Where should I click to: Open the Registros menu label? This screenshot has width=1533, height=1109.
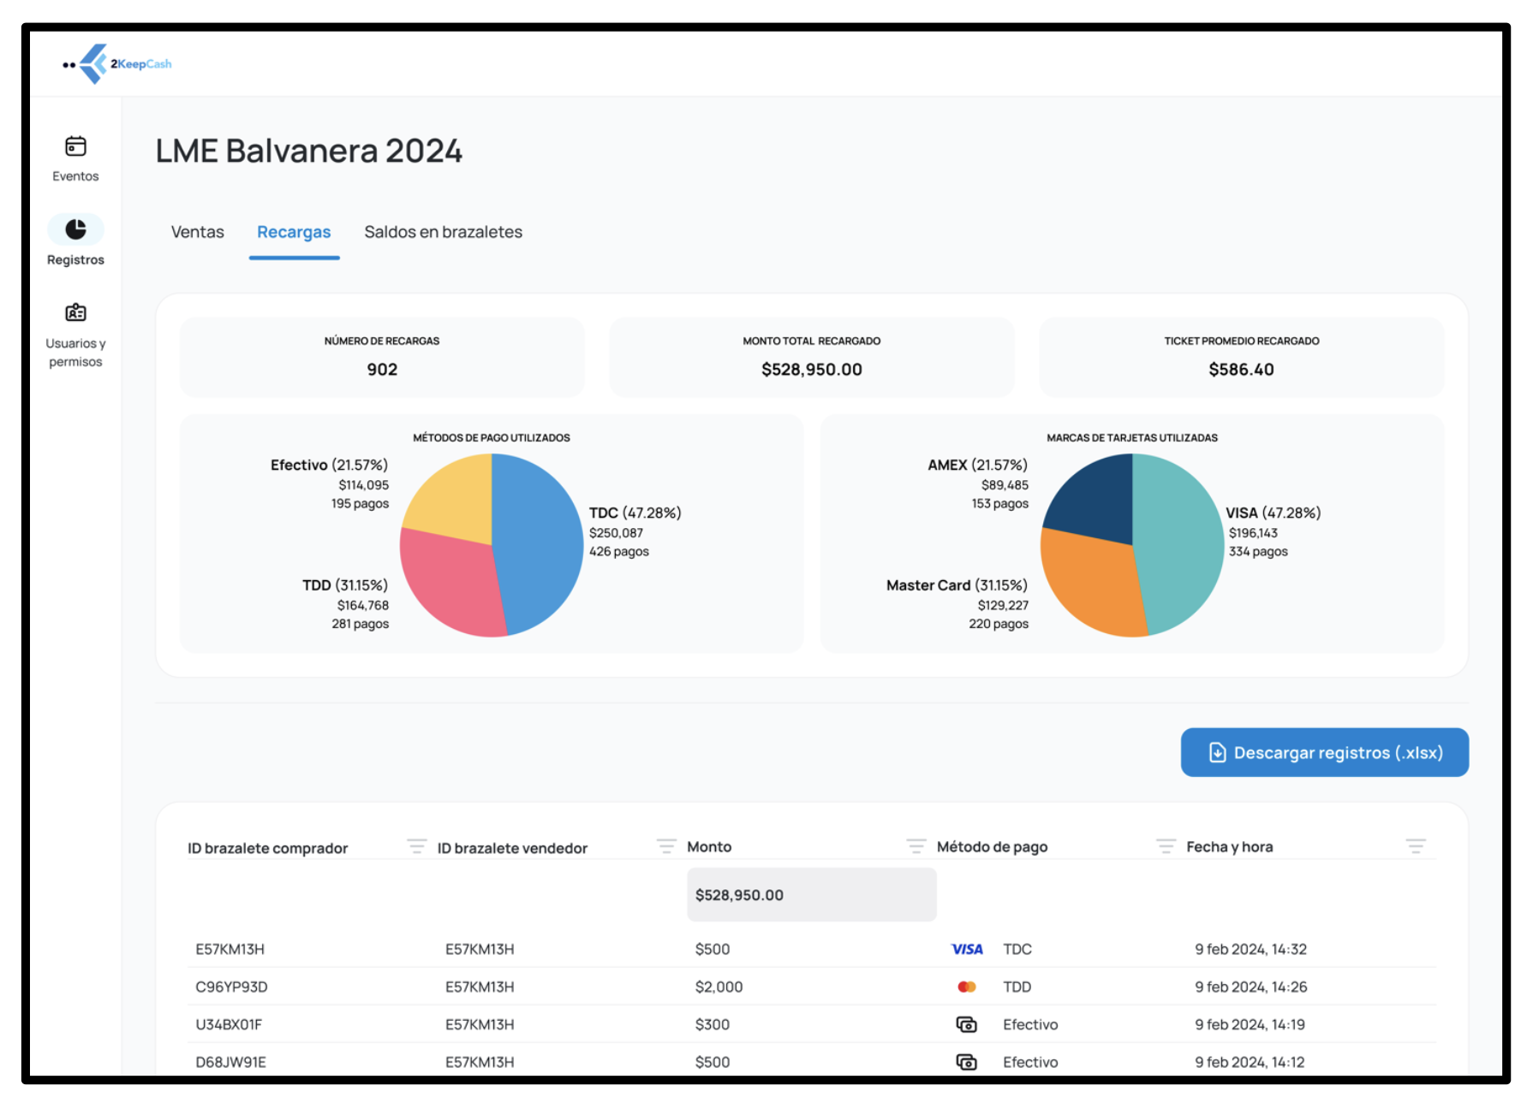(x=75, y=260)
